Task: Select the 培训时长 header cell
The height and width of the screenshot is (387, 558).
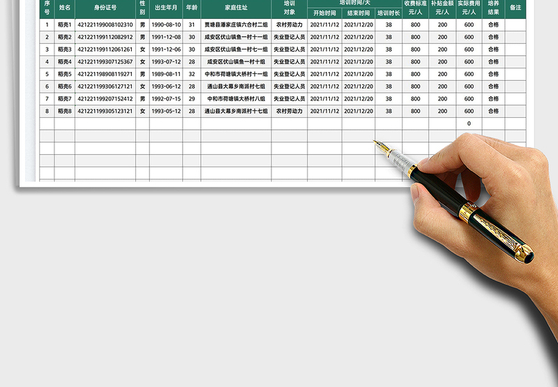Action: coord(389,13)
